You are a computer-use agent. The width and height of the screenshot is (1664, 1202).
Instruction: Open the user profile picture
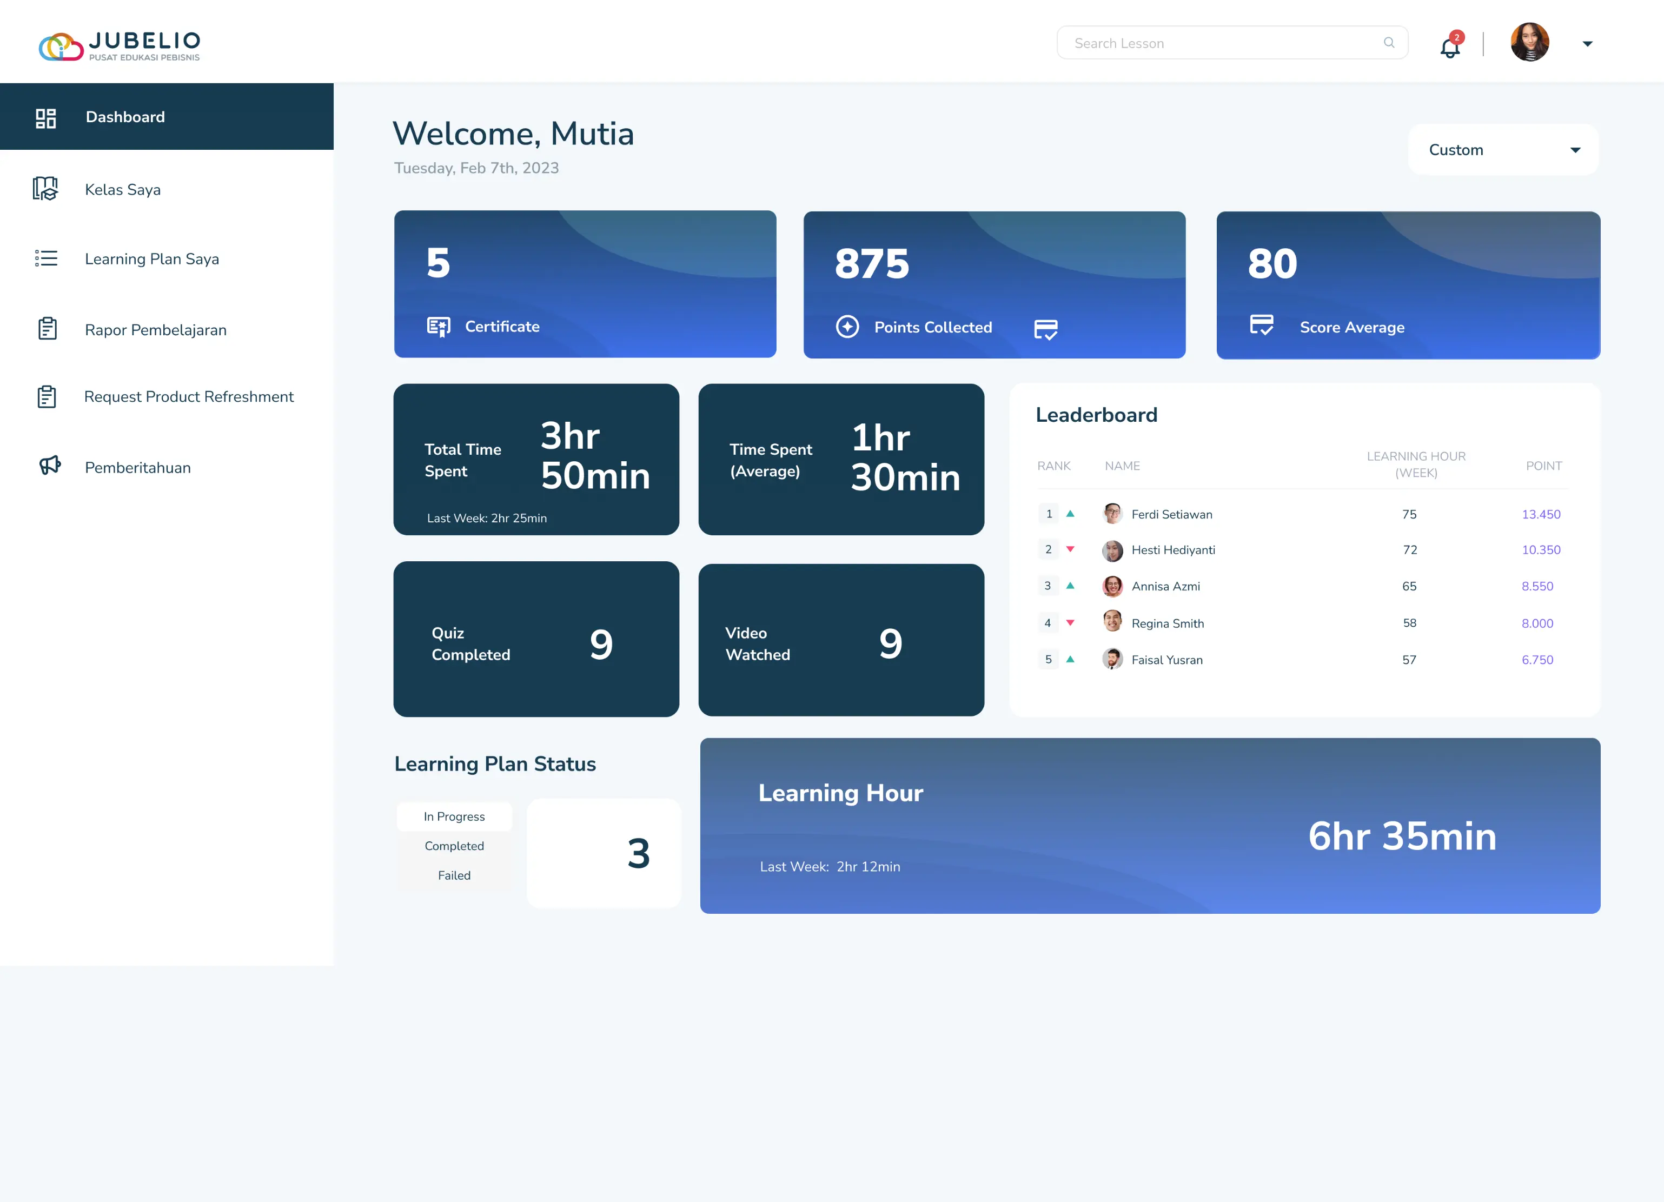pyautogui.click(x=1530, y=42)
